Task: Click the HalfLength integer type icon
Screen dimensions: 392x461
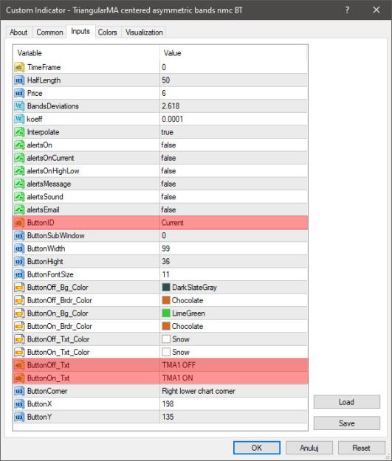Action: [x=19, y=80]
